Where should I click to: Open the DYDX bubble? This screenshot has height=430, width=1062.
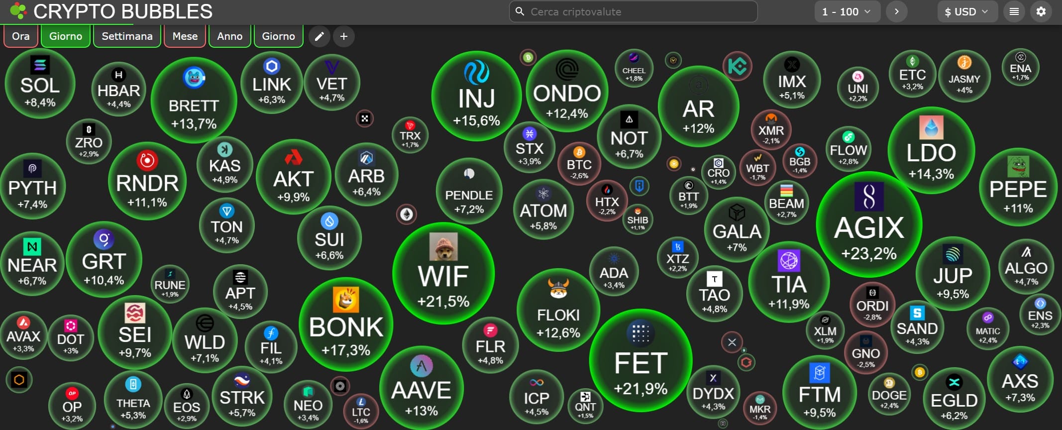(x=713, y=392)
